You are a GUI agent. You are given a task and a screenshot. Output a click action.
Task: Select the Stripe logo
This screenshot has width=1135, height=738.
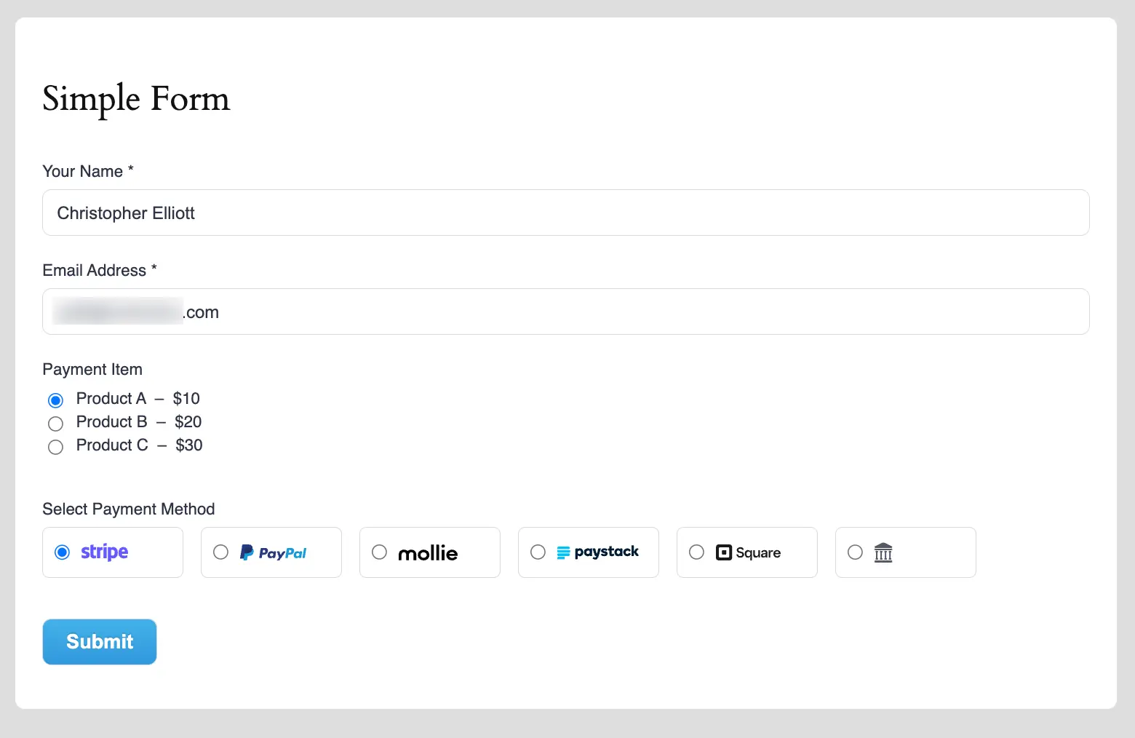pos(104,552)
